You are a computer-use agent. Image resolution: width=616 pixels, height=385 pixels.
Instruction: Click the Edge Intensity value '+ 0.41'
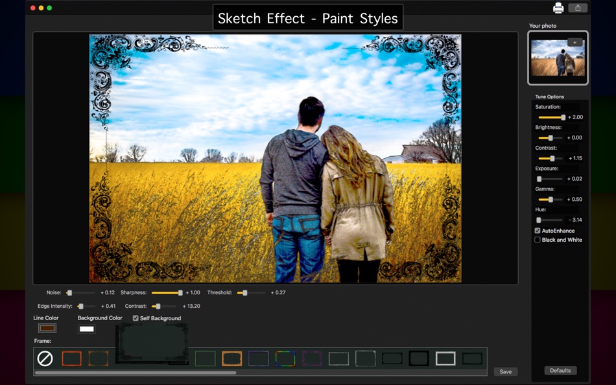pos(108,306)
